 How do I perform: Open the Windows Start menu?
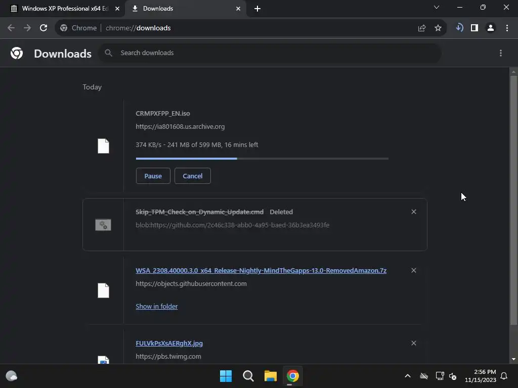[x=226, y=376]
